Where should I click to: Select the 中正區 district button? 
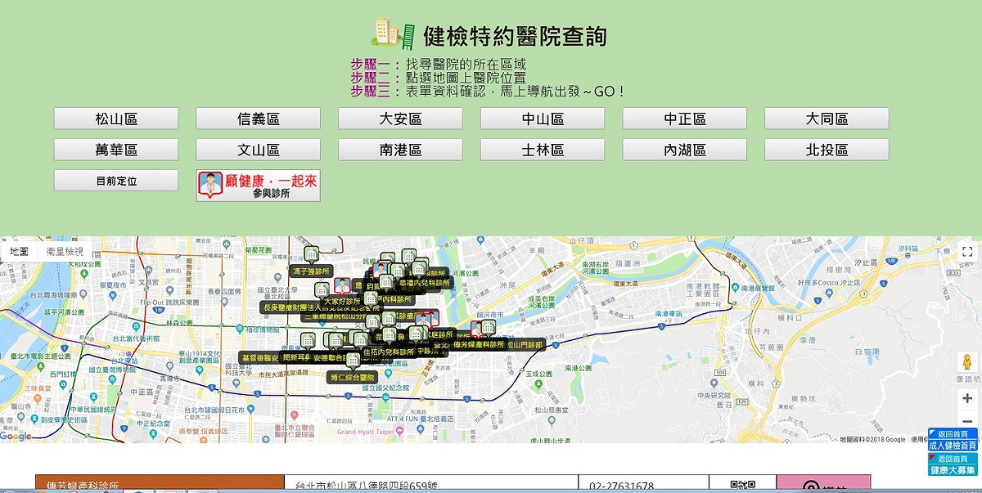point(685,119)
